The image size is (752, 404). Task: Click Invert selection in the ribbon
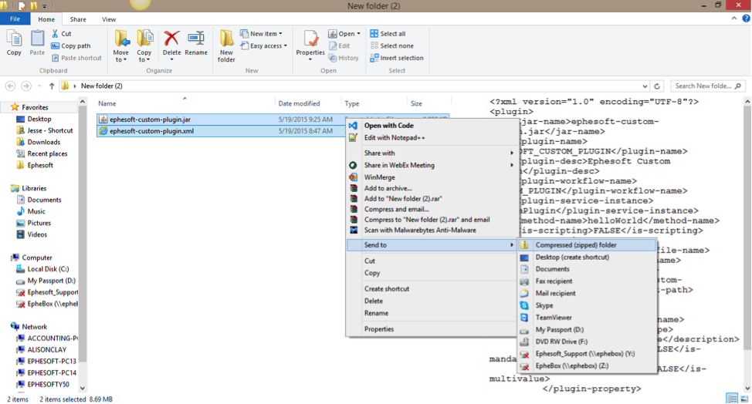(397, 58)
